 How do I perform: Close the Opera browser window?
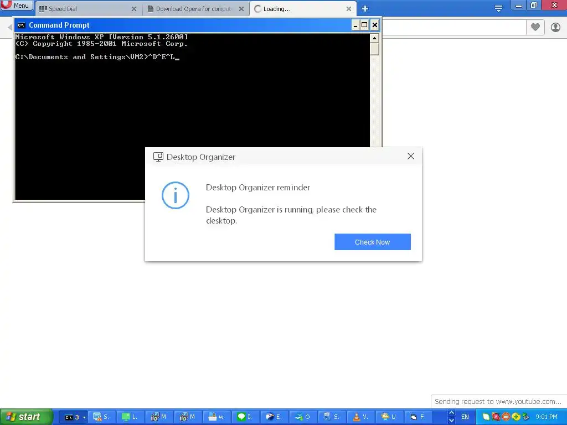point(554,5)
